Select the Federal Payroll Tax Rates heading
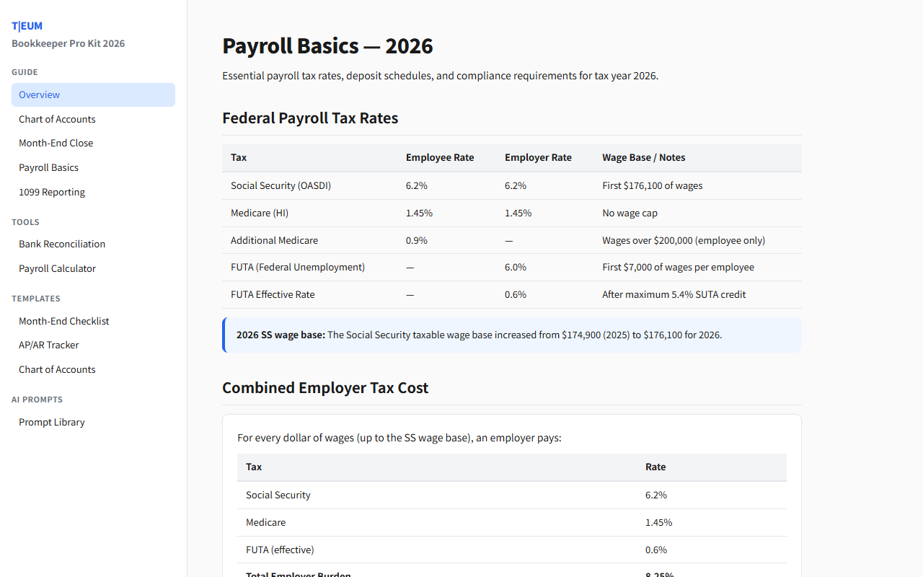923x577 pixels. coord(310,118)
